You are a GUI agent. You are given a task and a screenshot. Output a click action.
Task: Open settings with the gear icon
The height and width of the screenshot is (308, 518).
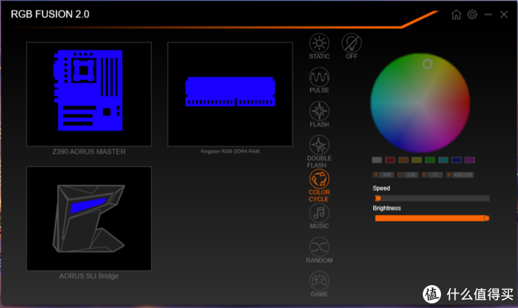click(472, 14)
